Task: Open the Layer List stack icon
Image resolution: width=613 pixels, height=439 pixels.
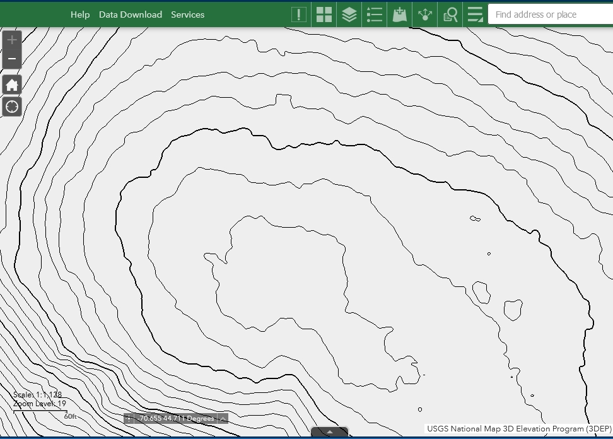Action: click(349, 15)
